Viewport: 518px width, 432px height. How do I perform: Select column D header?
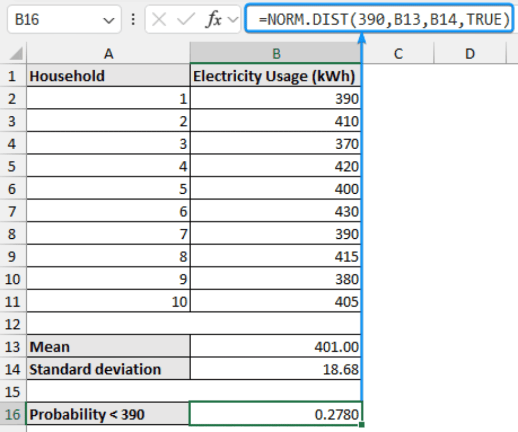click(x=470, y=53)
